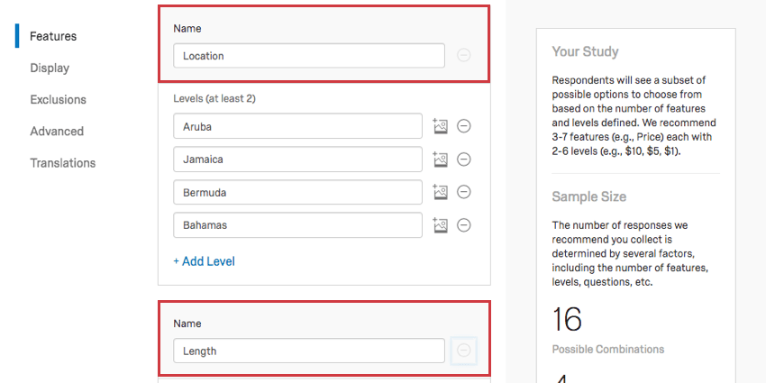Open the Advanced section
The image size is (766, 383).
(x=57, y=132)
